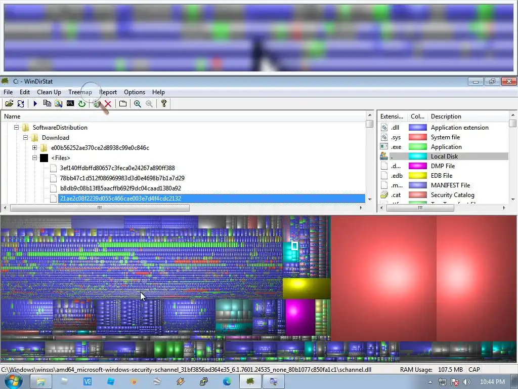Select the <Files> entry

click(x=61, y=158)
